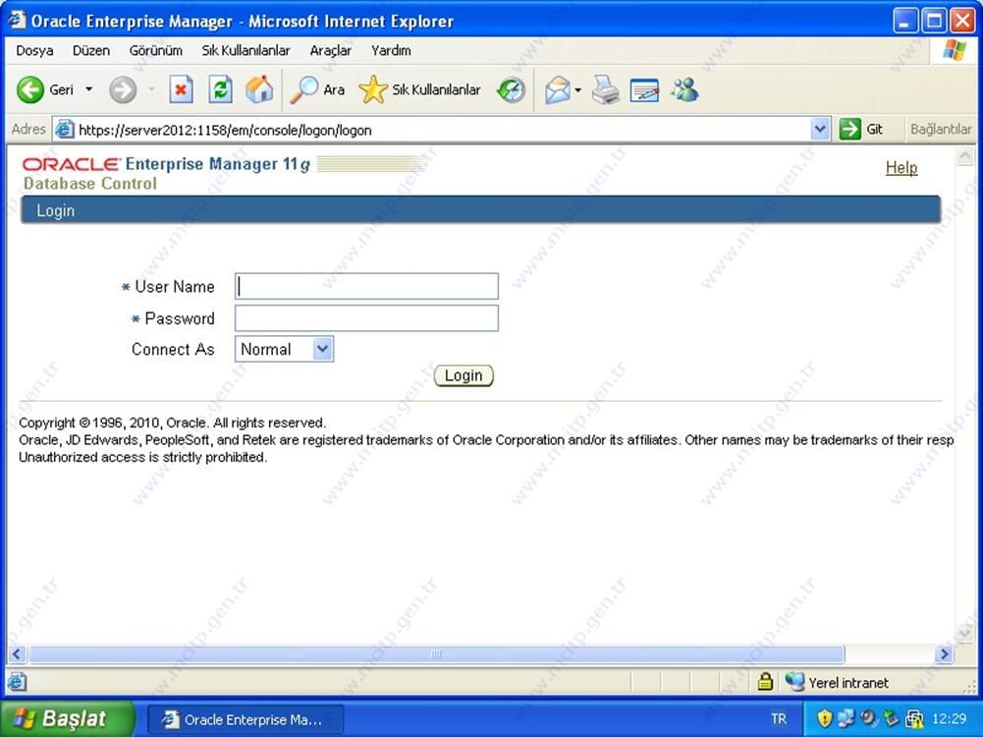Open the Forward button history dropdown arrow
The height and width of the screenshot is (737, 983).
151,89
